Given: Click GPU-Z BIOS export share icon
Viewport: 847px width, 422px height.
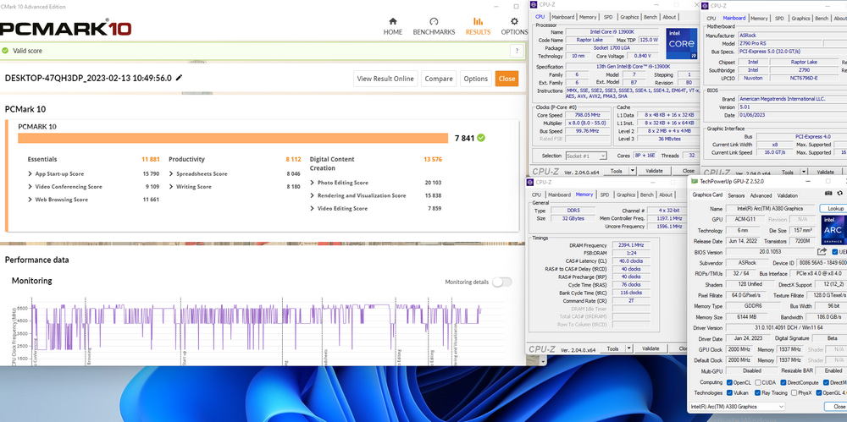Looking at the screenshot, I should coord(822,252).
